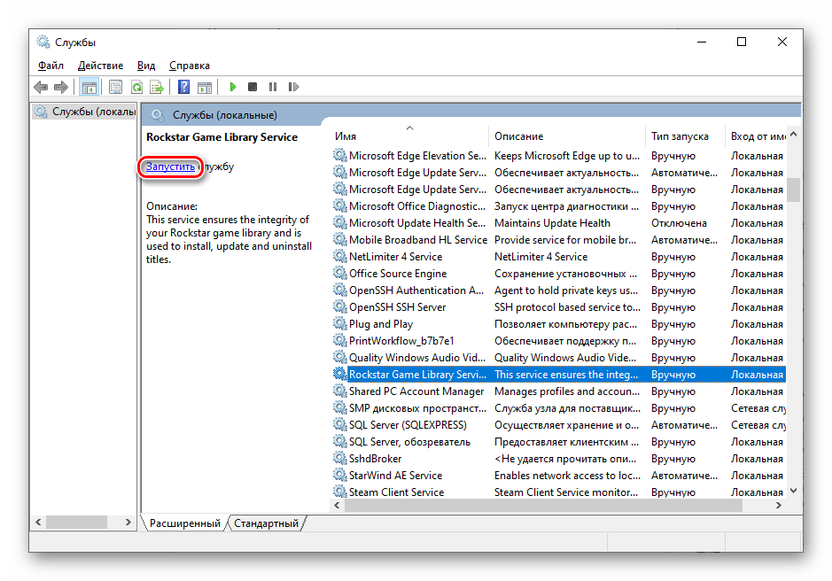Toggle the Show/Hide Console Tree icon
832x581 pixels.
89,87
